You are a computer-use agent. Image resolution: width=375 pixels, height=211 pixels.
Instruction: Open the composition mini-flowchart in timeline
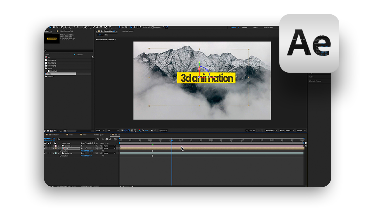[x=98, y=139]
